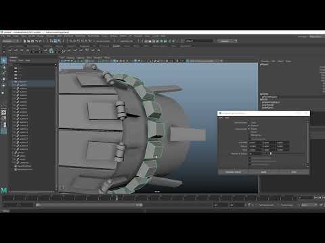Click the current frame marker on time slider
The width and height of the screenshot is (325, 243).
116,198
